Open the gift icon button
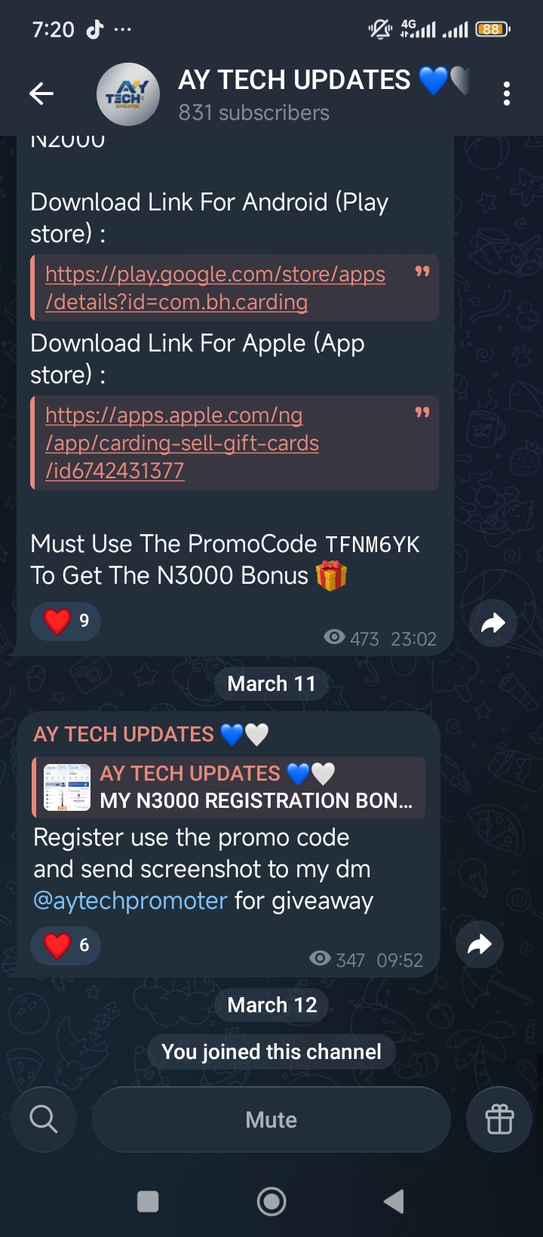The image size is (543, 1237). coord(499,1119)
